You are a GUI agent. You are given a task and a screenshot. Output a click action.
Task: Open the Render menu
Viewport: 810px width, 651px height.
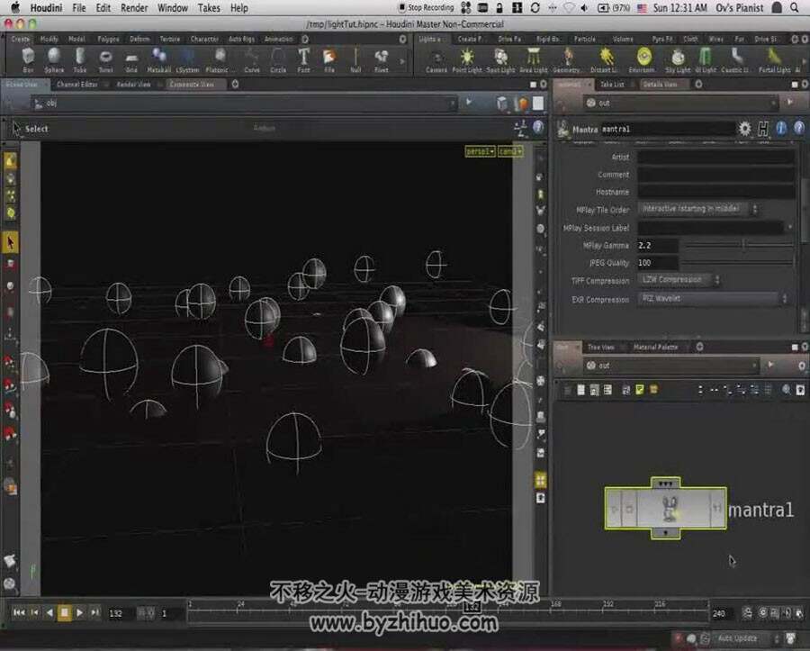[134, 8]
